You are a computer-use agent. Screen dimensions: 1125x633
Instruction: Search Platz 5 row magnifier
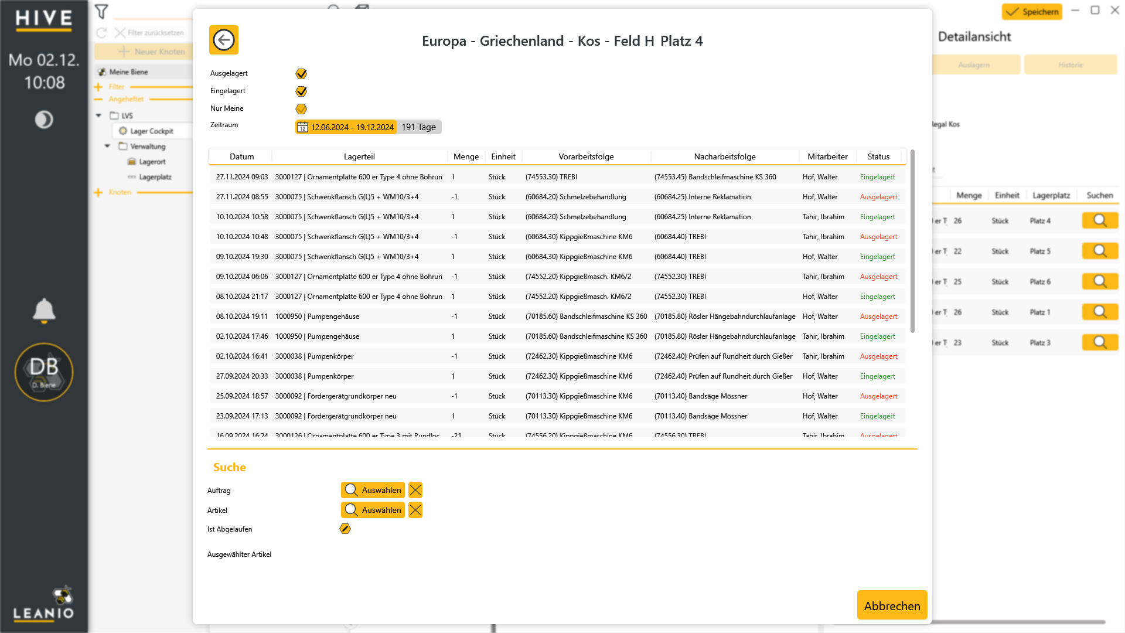(1100, 251)
